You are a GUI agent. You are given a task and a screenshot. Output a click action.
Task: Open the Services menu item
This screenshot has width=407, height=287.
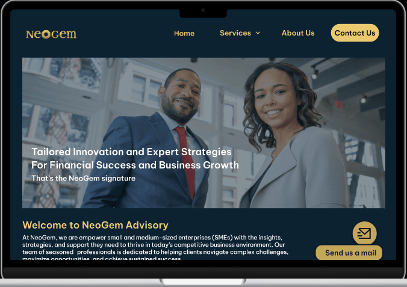(x=235, y=33)
